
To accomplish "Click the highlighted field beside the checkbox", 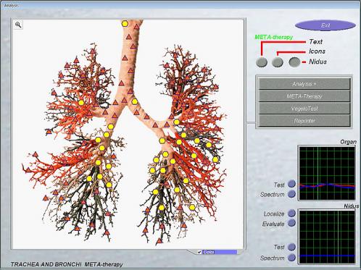I will click(x=220, y=252).
